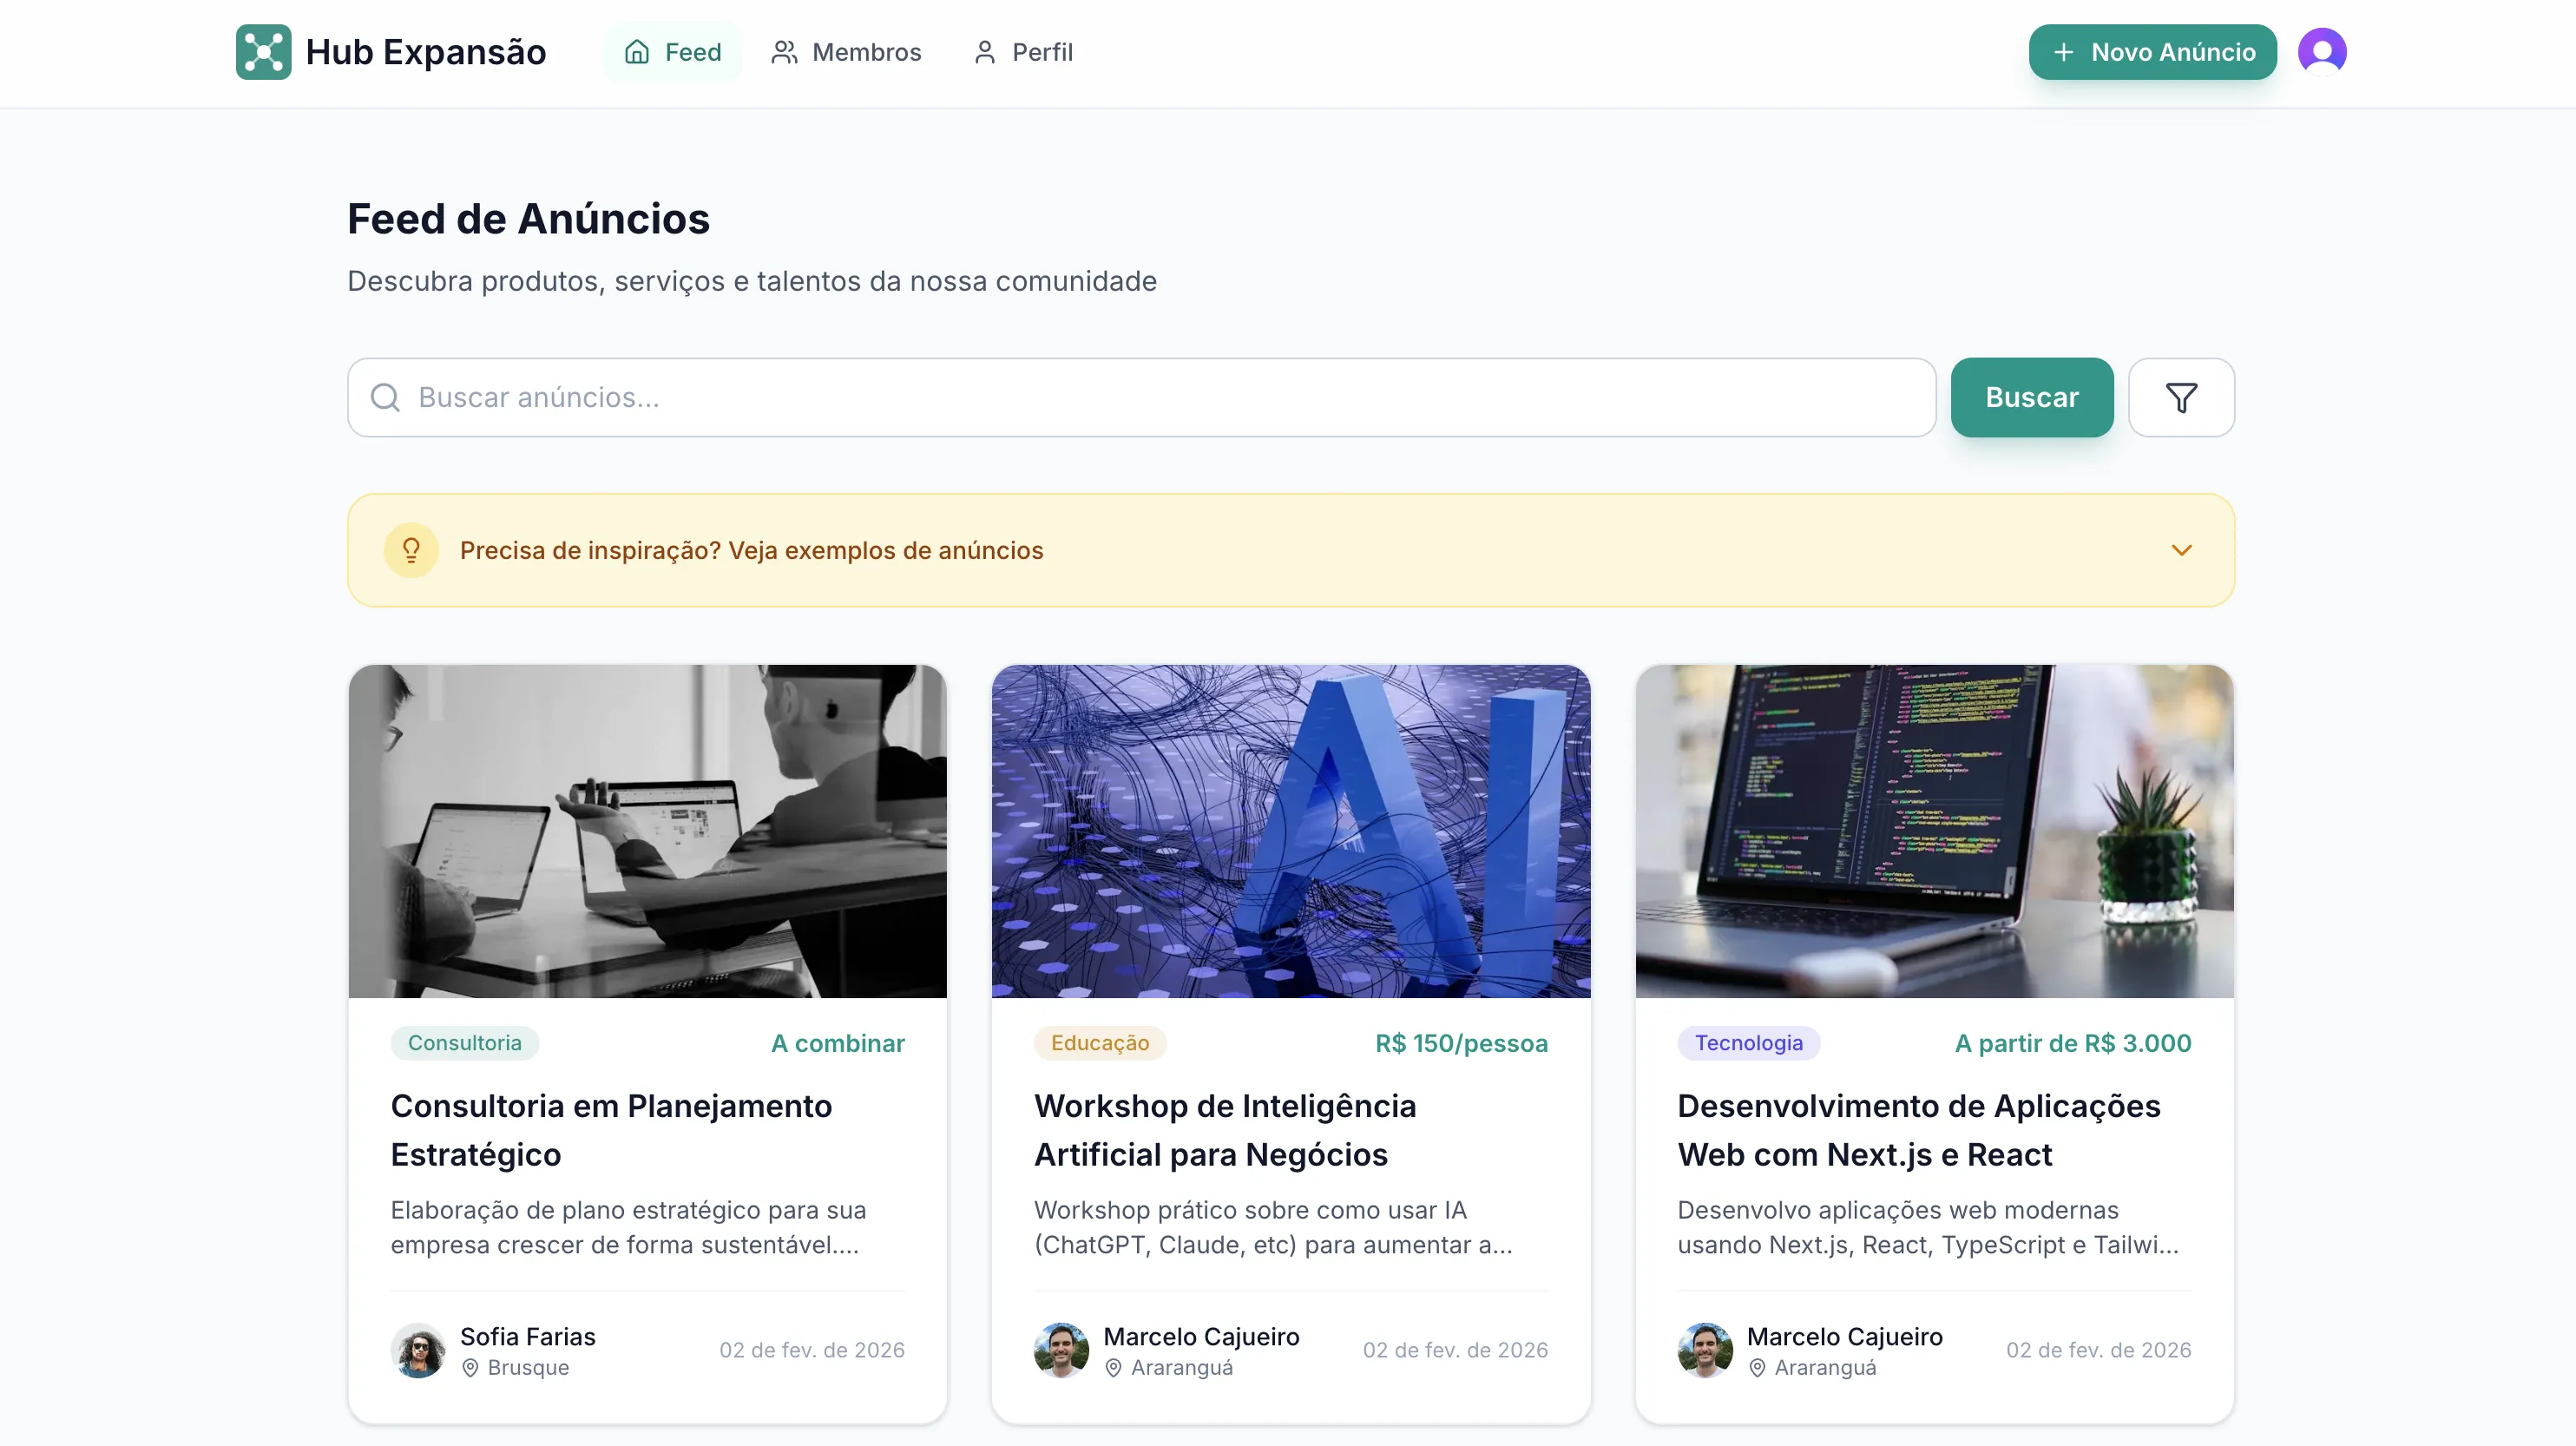The image size is (2576, 1446).
Task: Click the Hub Expansão logo icon
Action: coord(263,51)
